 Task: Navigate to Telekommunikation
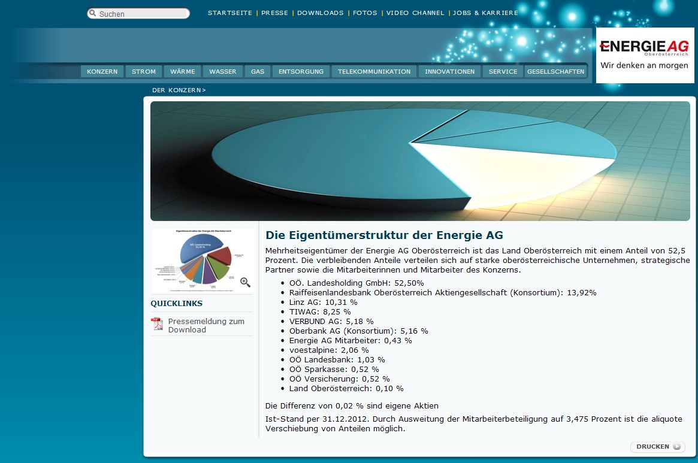[374, 71]
